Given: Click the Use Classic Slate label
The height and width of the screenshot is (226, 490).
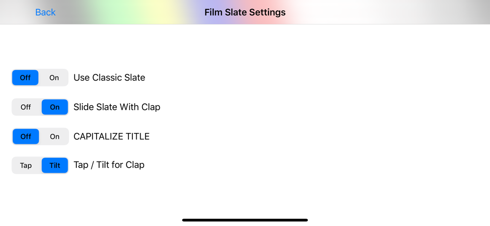Looking at the screenshot, I should click(109, 78).
